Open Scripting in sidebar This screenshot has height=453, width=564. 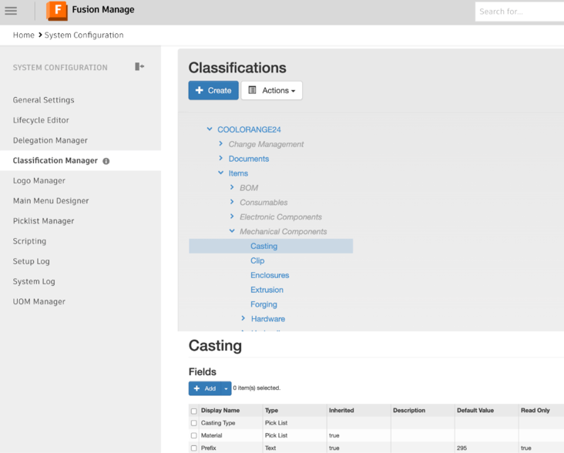(x=29, y=241)
